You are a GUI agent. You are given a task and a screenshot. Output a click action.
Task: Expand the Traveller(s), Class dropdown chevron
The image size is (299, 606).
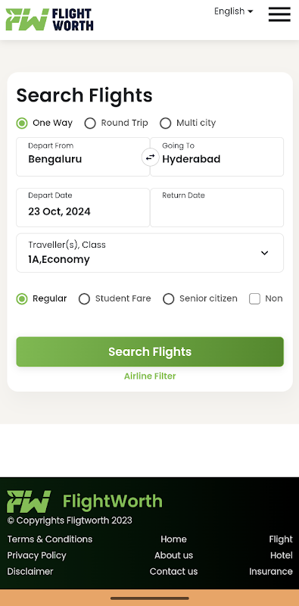pyautogui.click(x=264, y=253)
